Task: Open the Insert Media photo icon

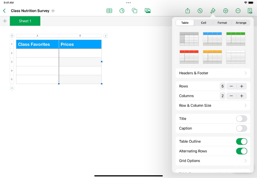Action: click(x=147, y=11)
